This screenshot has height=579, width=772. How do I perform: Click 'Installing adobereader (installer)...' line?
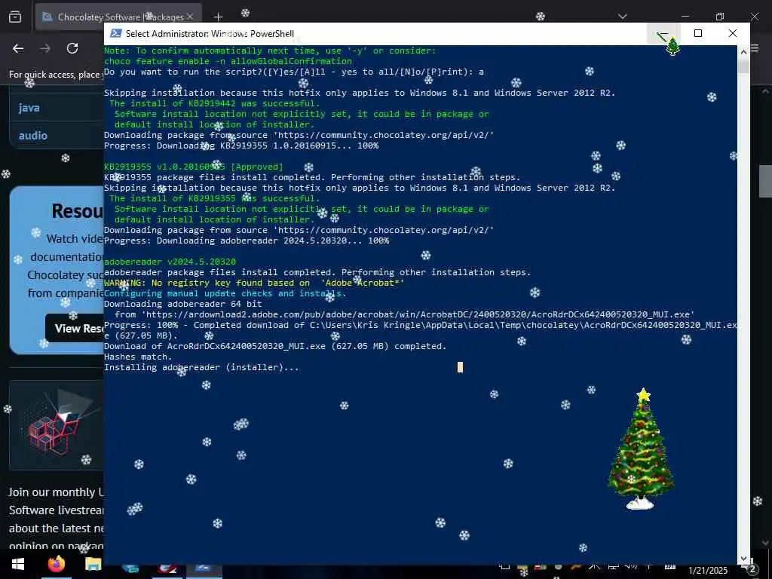(201, 367)
